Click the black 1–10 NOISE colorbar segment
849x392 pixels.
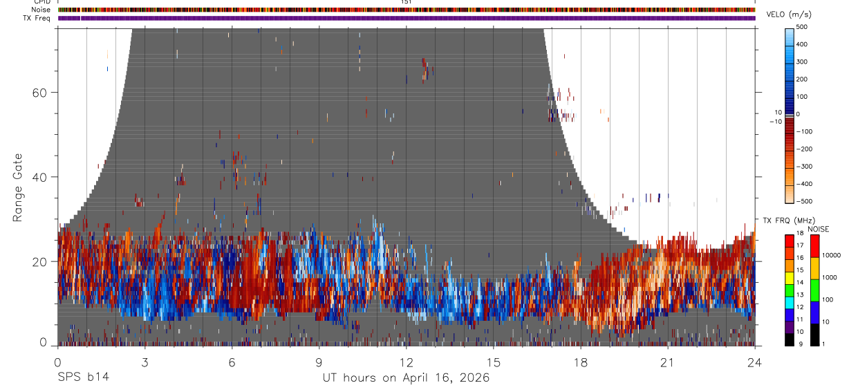[814, 335]
